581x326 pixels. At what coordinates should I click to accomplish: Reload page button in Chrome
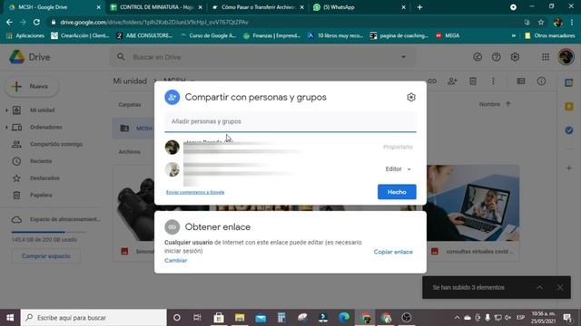36,22
